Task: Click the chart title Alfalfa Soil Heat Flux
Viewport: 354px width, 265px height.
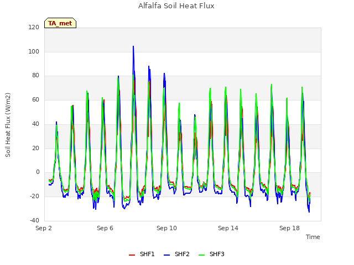Action: click(176, 6)
